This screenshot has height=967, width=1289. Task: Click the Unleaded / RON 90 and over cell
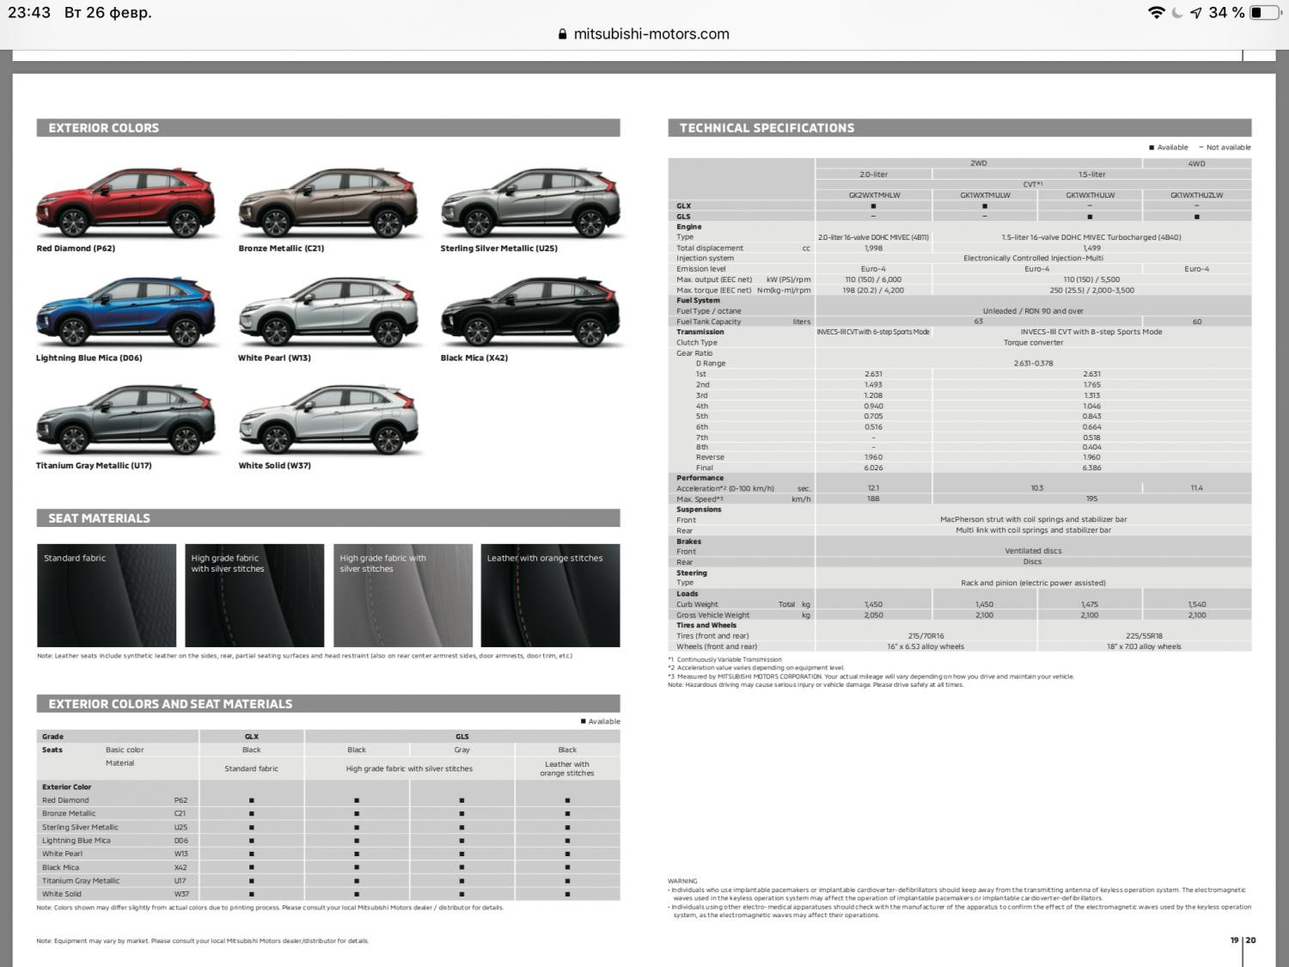(x=1033, y=311)
